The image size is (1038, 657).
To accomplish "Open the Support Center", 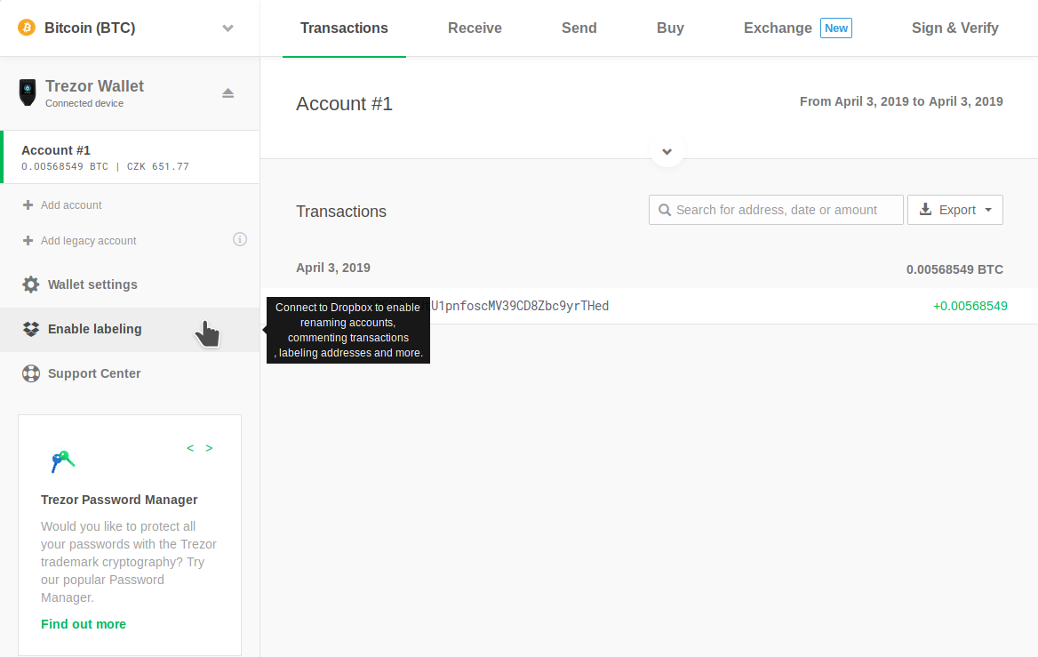I will pos(94,373).
